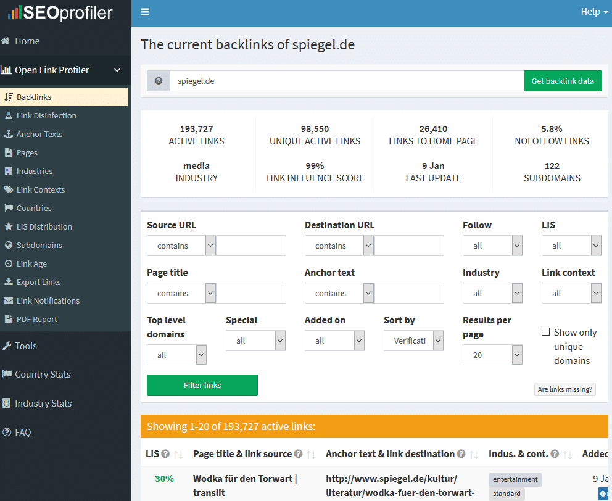Open the spiegel.de kultur destination link

[x=400, y=486]
